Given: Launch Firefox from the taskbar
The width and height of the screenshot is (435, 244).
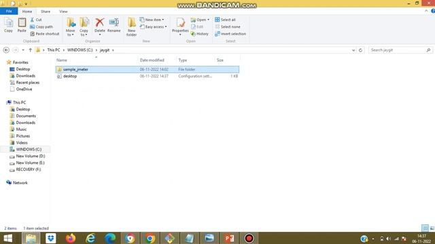Looking at the screenshot, I should (x=71, y=238).
